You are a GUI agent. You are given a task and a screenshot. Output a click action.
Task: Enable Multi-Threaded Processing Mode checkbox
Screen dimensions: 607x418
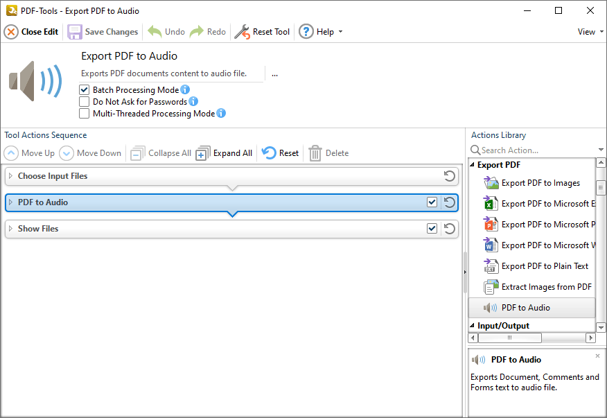click(84, 114)
